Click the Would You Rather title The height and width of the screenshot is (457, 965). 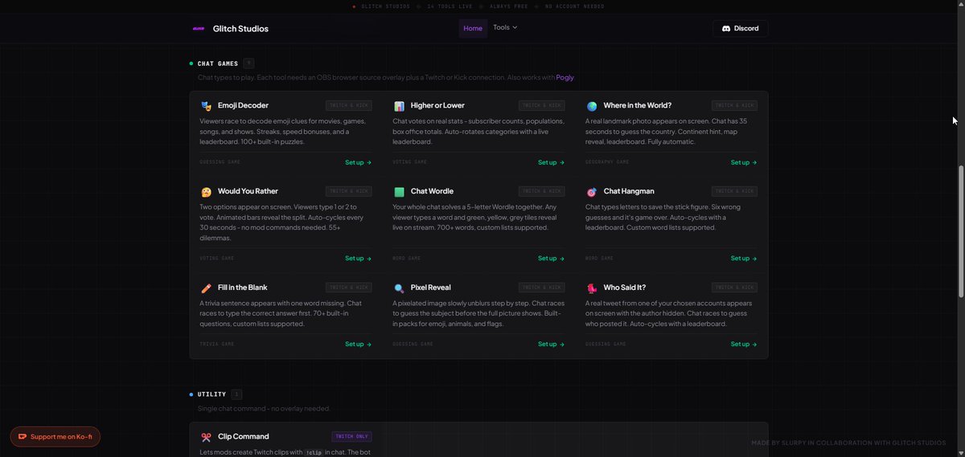click(x=248, y=191)
